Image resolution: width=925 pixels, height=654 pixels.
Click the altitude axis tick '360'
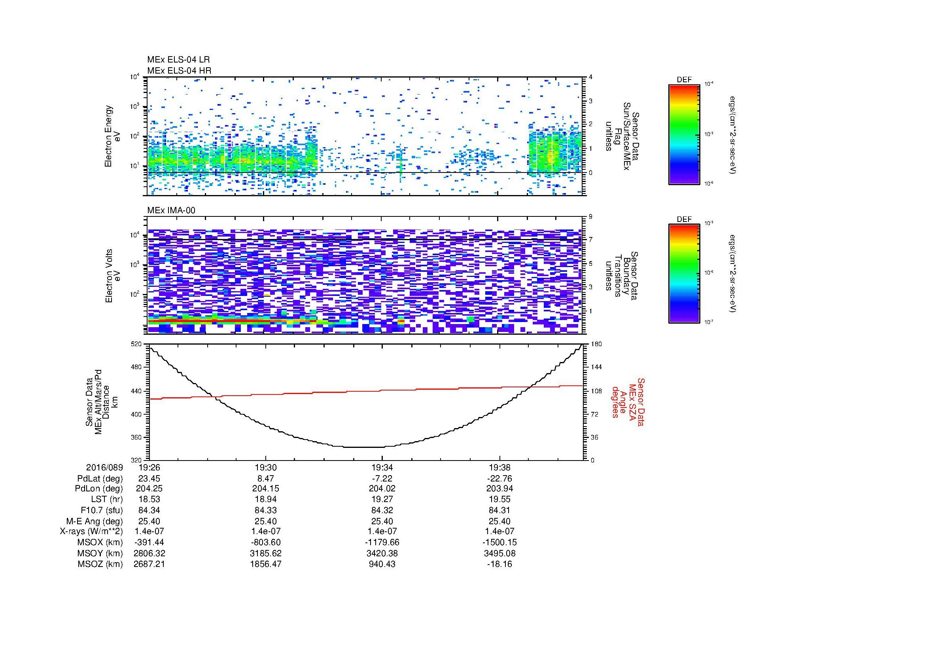pyautogui.click(x=137, y=437)
